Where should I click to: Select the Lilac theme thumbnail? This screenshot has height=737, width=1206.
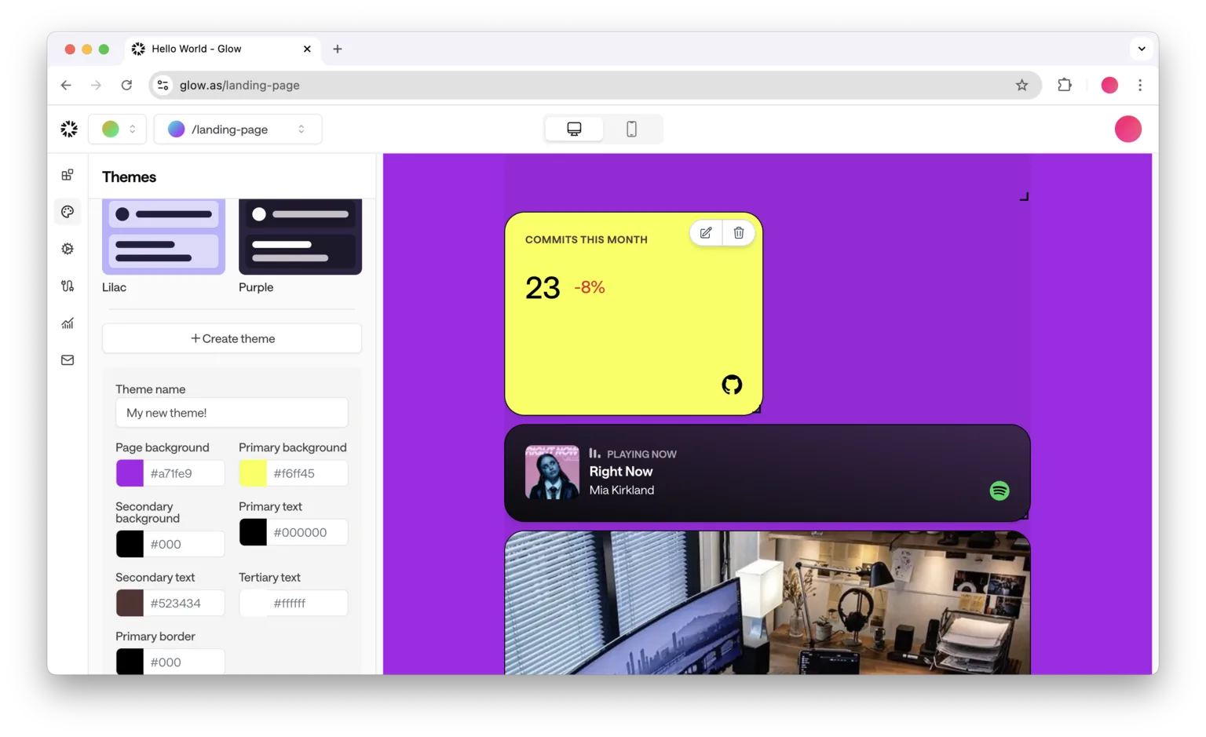[x=163, y=237]
